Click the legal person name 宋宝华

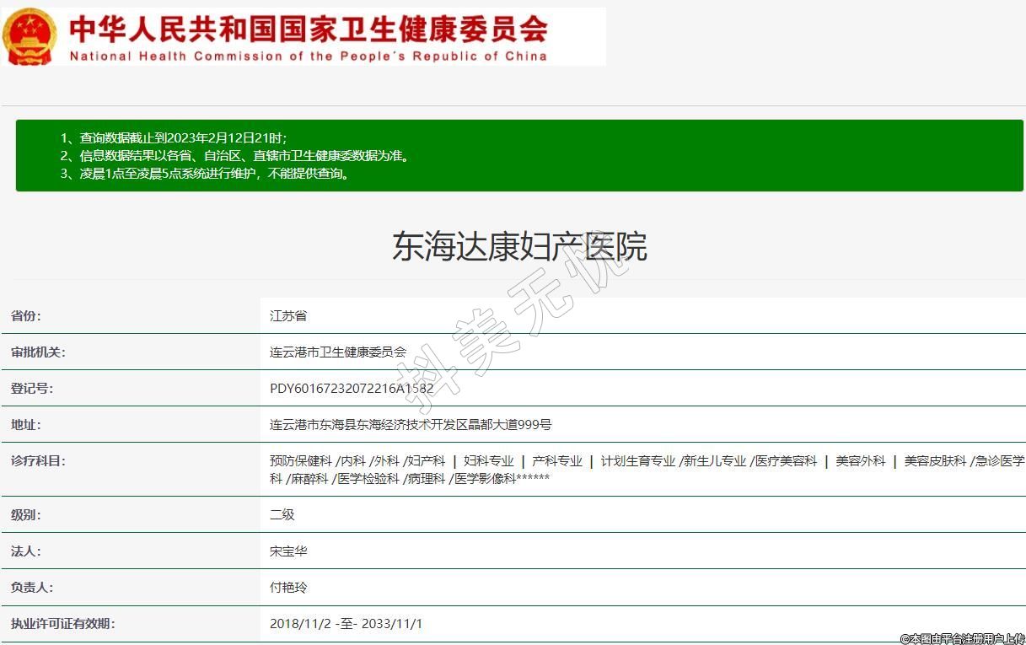tap(288, 551)
